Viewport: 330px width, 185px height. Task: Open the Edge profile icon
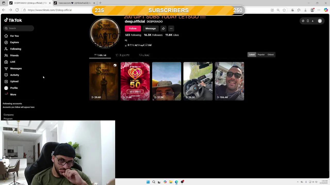coord(312,10)
